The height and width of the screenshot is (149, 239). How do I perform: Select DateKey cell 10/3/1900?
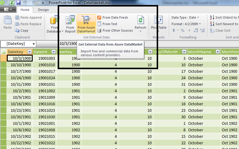pyautogui.click(x=20, y=58)
